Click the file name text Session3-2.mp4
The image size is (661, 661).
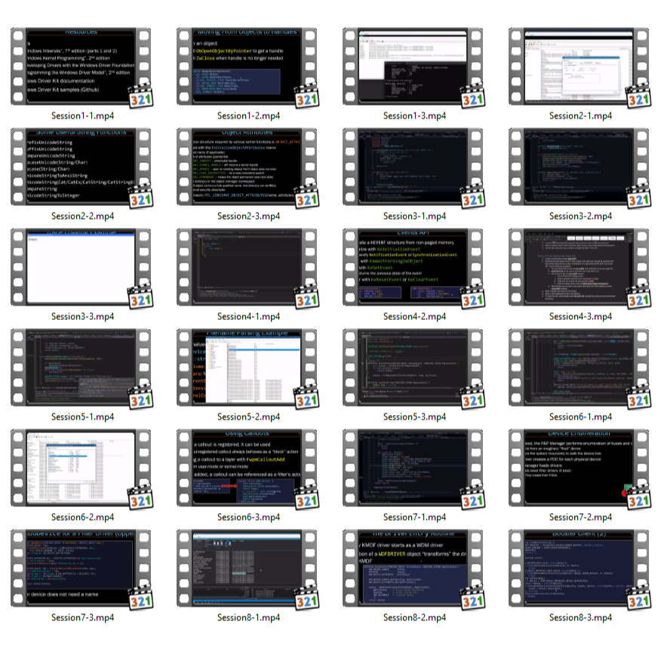[x=581, y=217]
